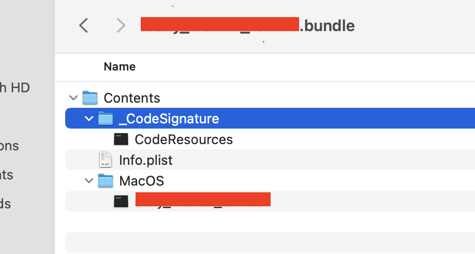The width and height of the screenshot is (475, 254).
Task: Open the Macintosh HD sidebar location
Action: pos(14,88)
